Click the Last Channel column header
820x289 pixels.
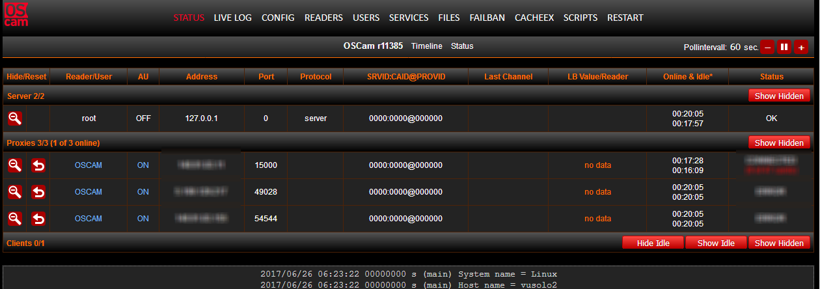(508, 77)
